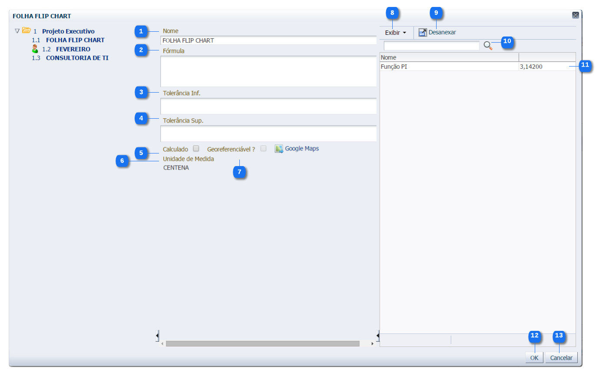Select the FOLHA FLIP CHART tree item

click(x=75, y=40)
